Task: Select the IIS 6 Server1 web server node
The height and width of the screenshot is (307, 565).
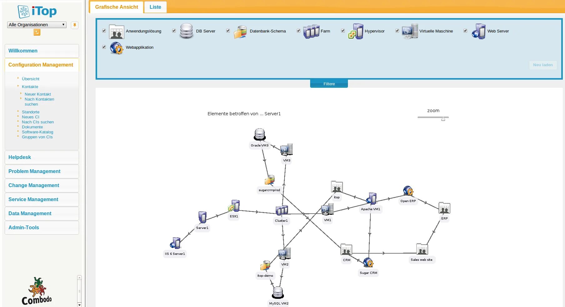Action: (175, 243)
